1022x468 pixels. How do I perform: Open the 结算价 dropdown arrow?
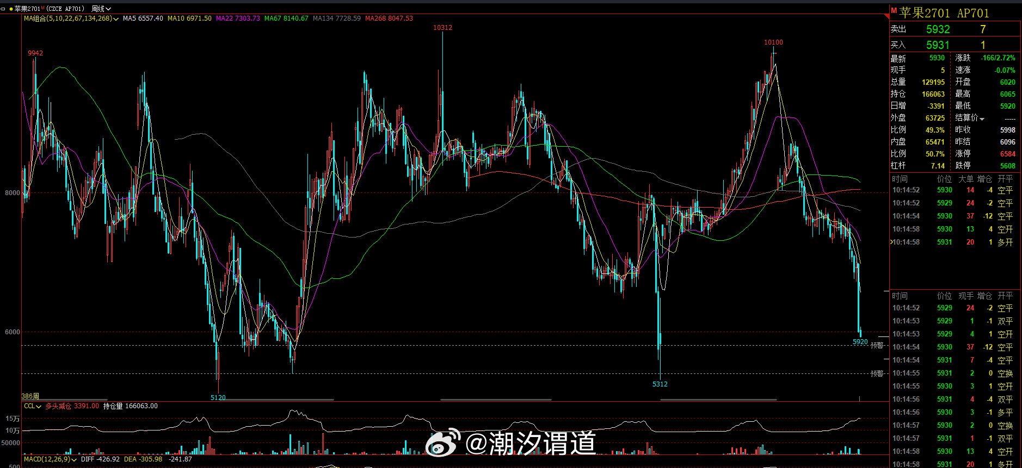[982, 119]
